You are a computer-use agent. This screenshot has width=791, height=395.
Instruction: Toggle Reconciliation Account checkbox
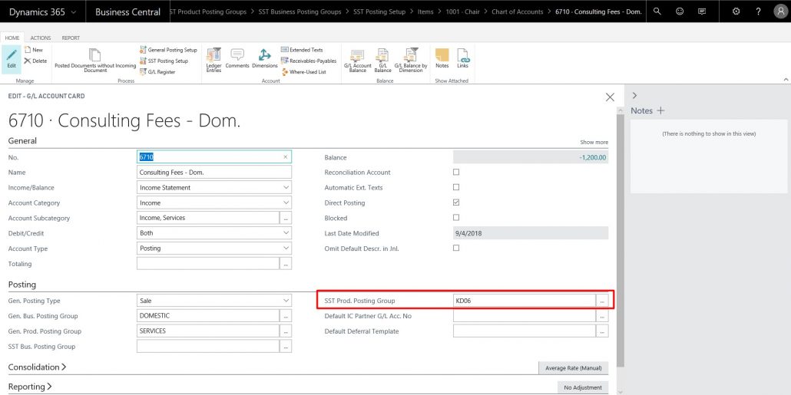click(x=456, y=172)
